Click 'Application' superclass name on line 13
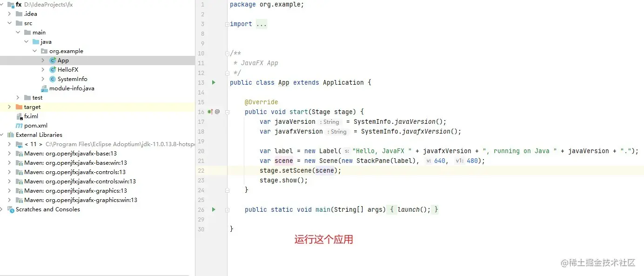 (343, 82)
